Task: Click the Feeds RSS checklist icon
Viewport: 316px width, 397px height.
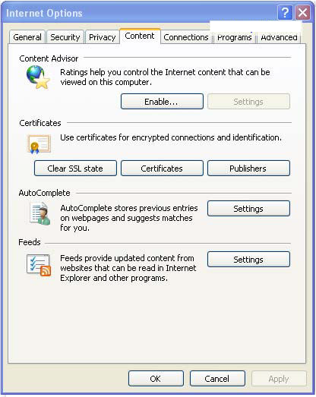Action: pos(39,265)
